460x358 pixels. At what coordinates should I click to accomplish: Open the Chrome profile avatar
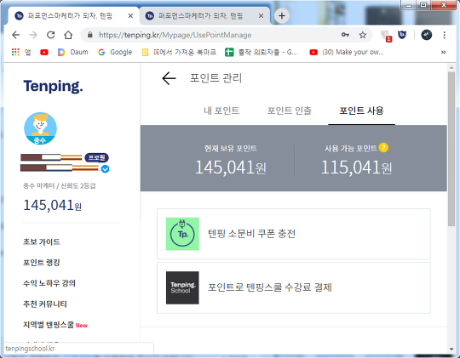(426, 35)
